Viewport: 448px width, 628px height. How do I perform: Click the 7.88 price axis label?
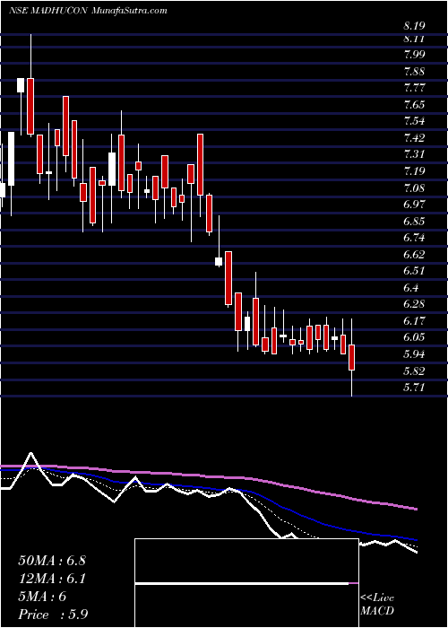(414, 72)
